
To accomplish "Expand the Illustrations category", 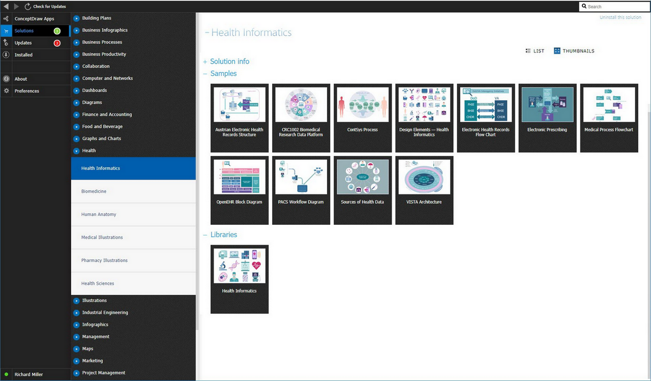I will point(76,301).
